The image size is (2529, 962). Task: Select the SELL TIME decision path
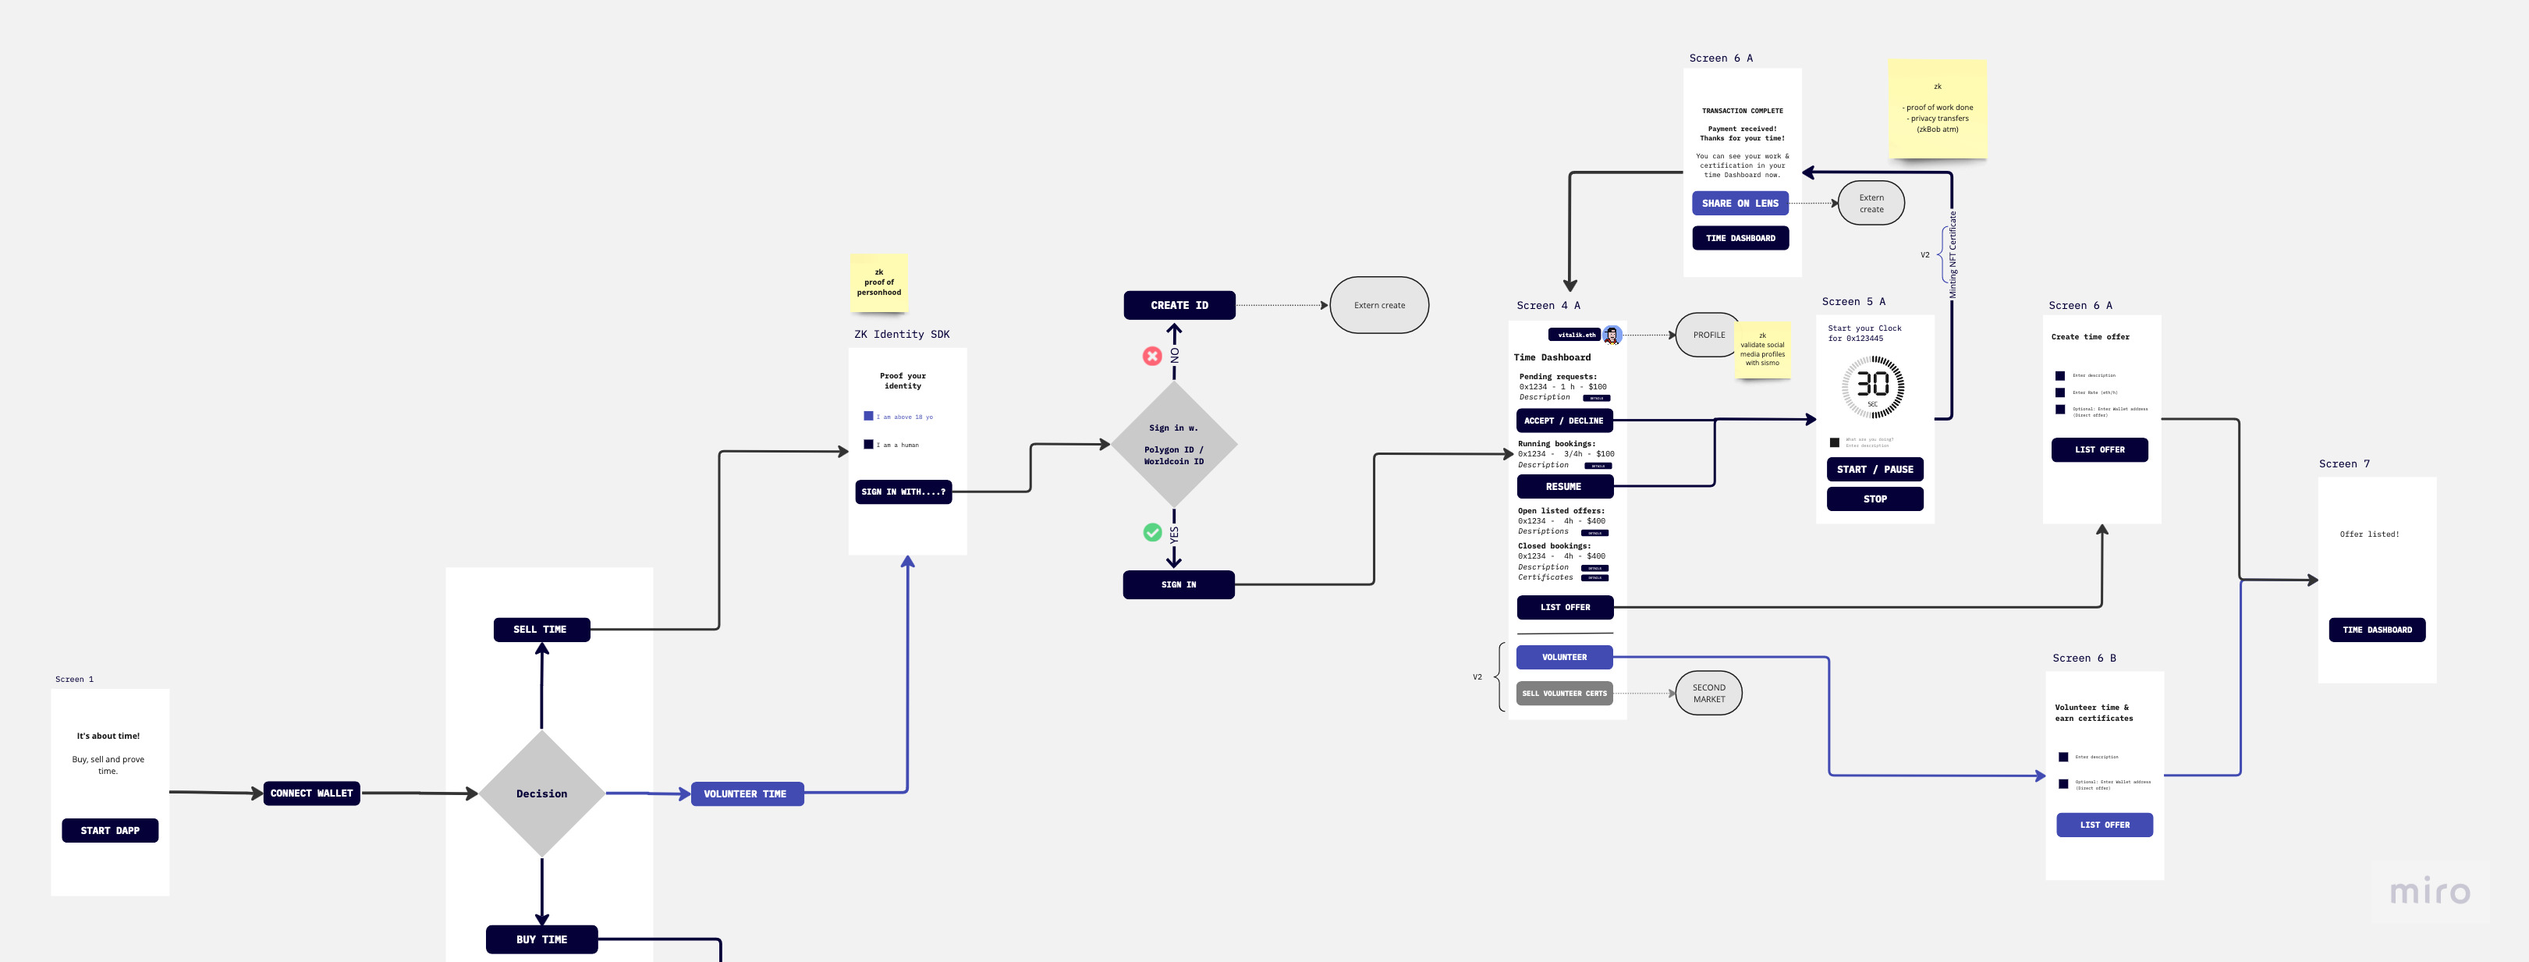click(x=541, y=630)
